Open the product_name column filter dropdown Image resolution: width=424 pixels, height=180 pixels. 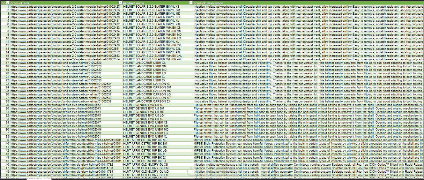click(x=191, y=3)
